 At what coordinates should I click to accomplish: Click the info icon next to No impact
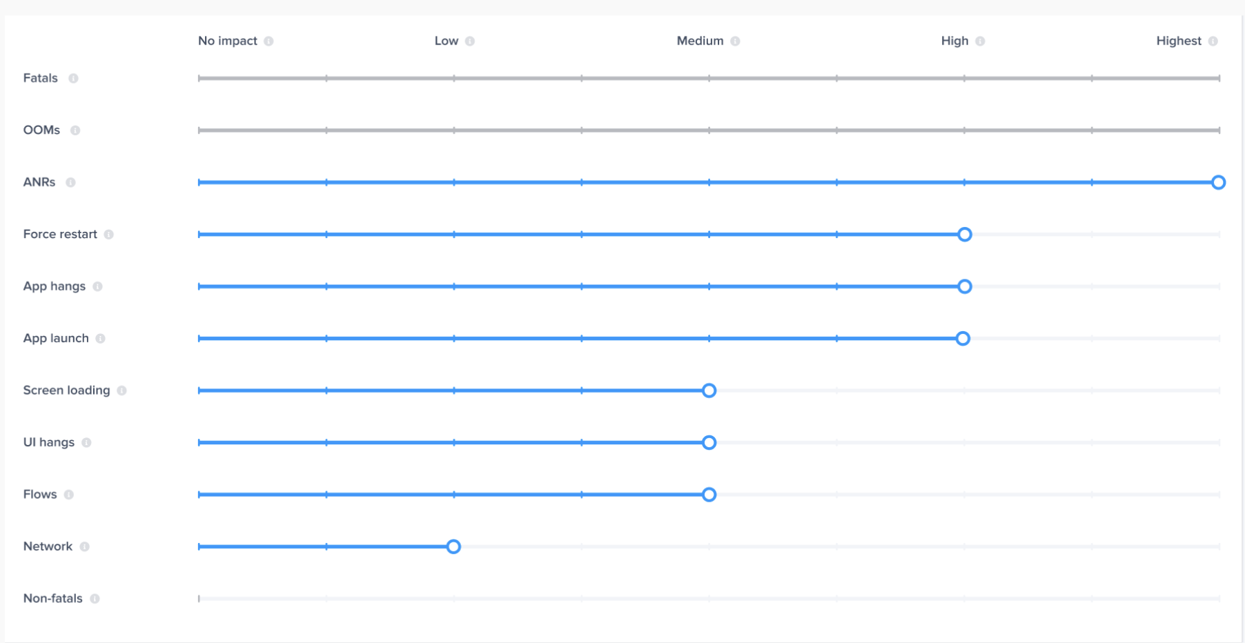(x=269, y=41)
